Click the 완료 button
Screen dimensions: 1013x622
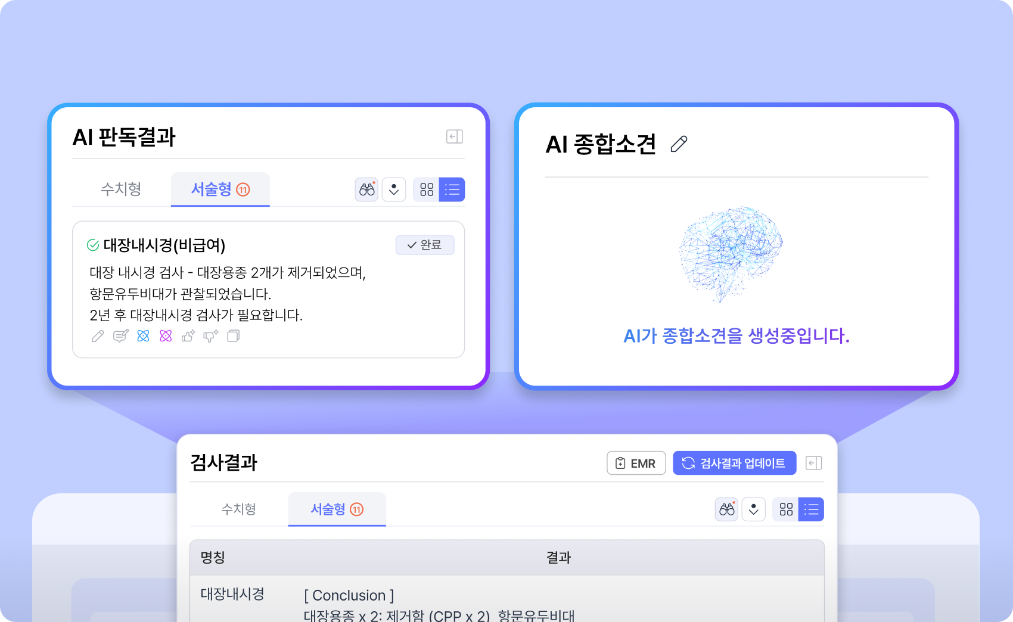click(x=425, y=245)
